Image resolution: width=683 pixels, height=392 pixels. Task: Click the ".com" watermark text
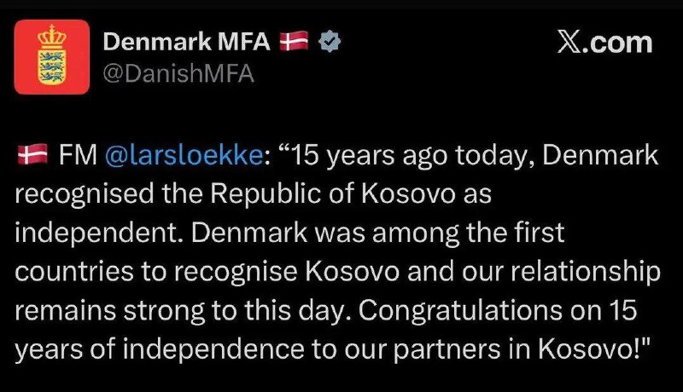pyautogui.click(x=622, y=41)
